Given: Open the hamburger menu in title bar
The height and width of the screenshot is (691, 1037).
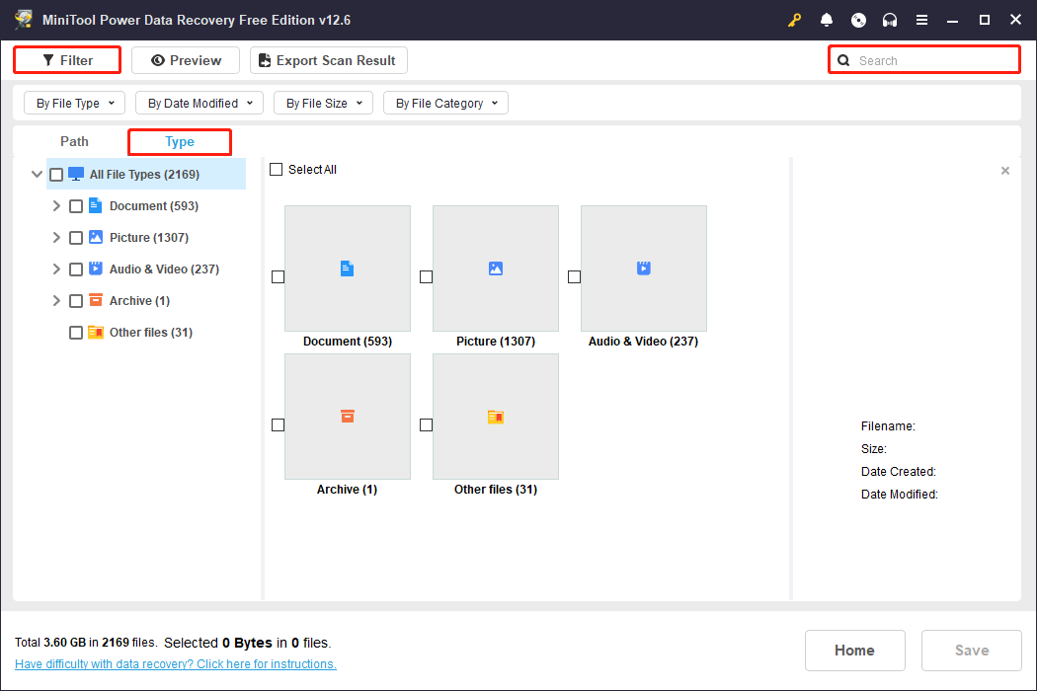Looking at the screenshot, I should point(921,20).
